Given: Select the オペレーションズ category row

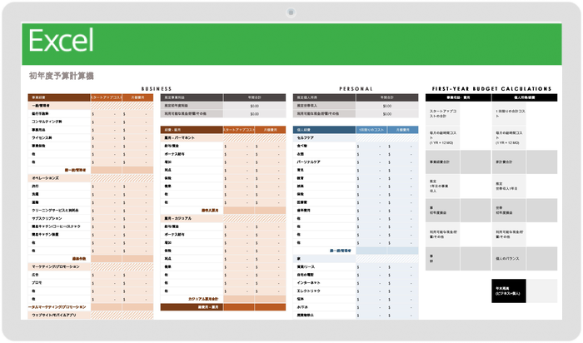Looking at the screenshot, I should (x=46, y=177).
